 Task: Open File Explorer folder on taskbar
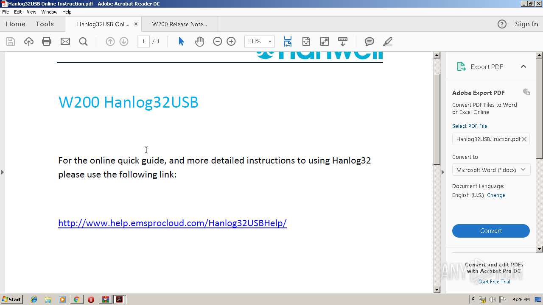[x=48, y=299]
